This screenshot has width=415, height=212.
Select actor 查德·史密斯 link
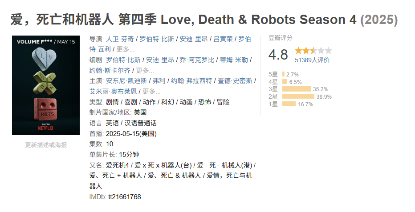pos(235,81)
